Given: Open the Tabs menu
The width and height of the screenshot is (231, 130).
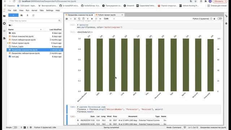Looking at the screenshot, I should 42,10.
